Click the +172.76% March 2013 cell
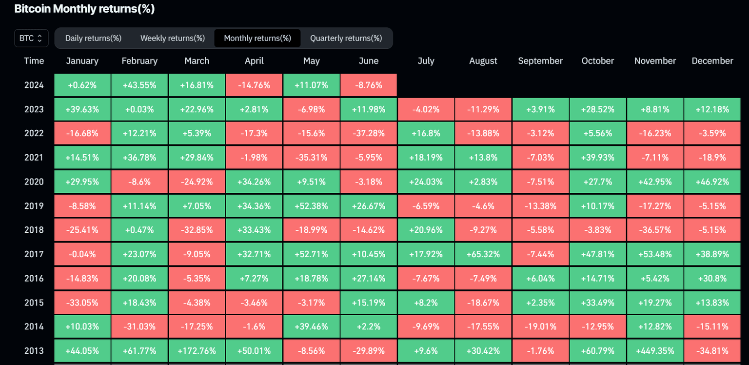 click(197, 350)
